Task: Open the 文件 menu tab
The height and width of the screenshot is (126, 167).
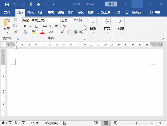Action: click(7, 12)
